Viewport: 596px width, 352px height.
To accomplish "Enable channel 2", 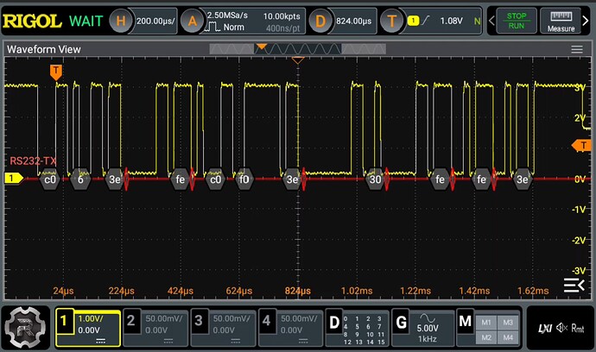I will click(155, 328).
